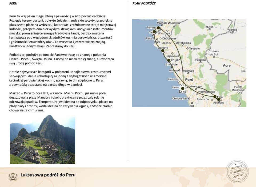Open the Machu Picchu photograph
The width and height of the screenshot is (256, 187).
[x=42, y=139]
